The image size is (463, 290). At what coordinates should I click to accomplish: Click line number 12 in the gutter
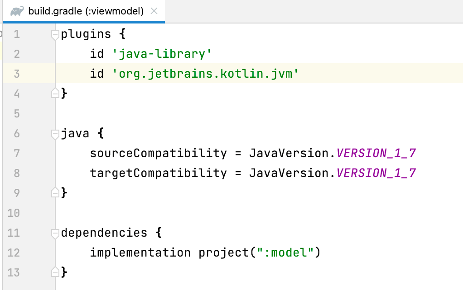(x=14, y=253)
